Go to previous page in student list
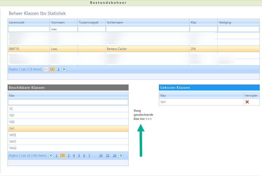 click(x=46, y=69)
